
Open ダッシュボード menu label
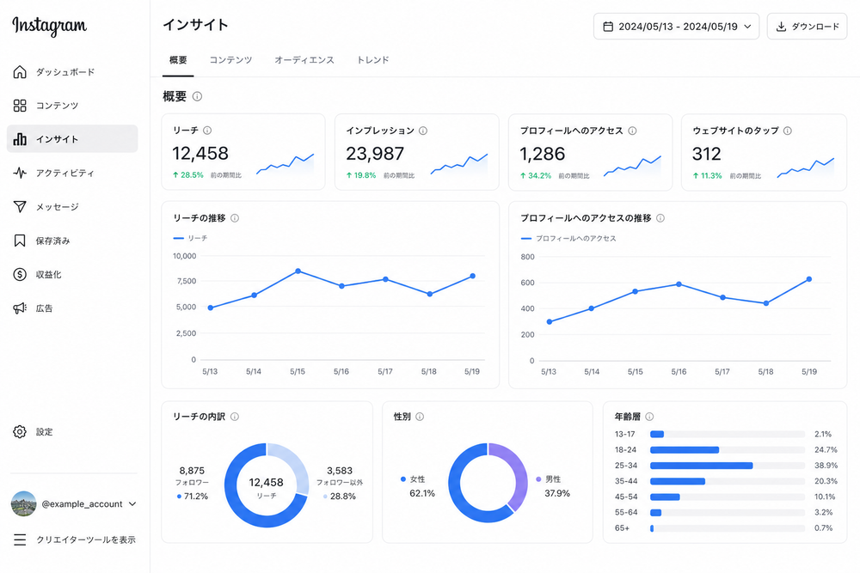coord(65,72)
